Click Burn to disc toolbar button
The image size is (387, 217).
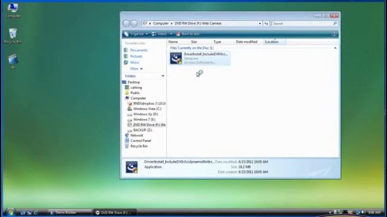pos(188,34)
